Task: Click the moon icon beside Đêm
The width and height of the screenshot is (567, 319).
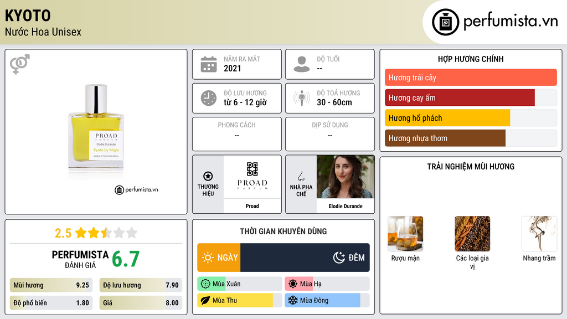Action: click(339, 258)
